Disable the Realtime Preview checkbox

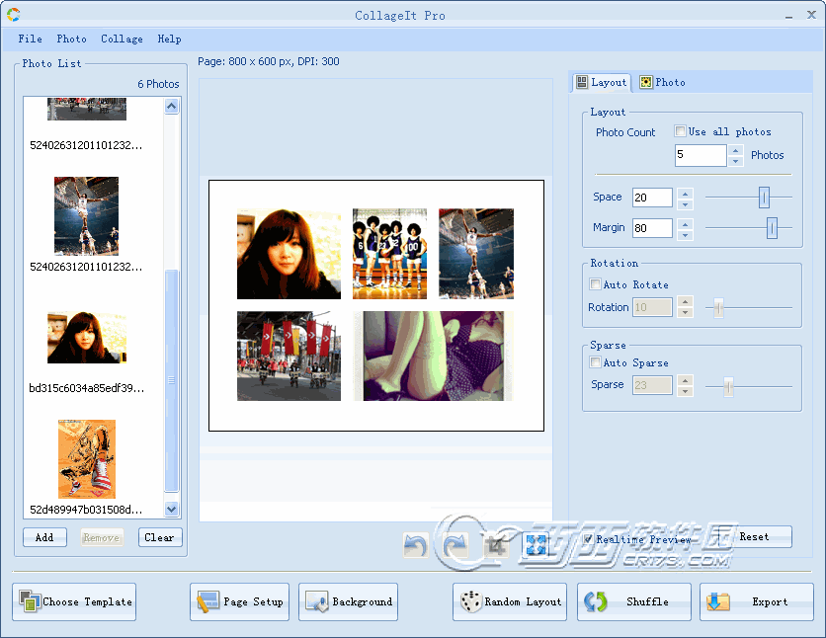(589, 539)
